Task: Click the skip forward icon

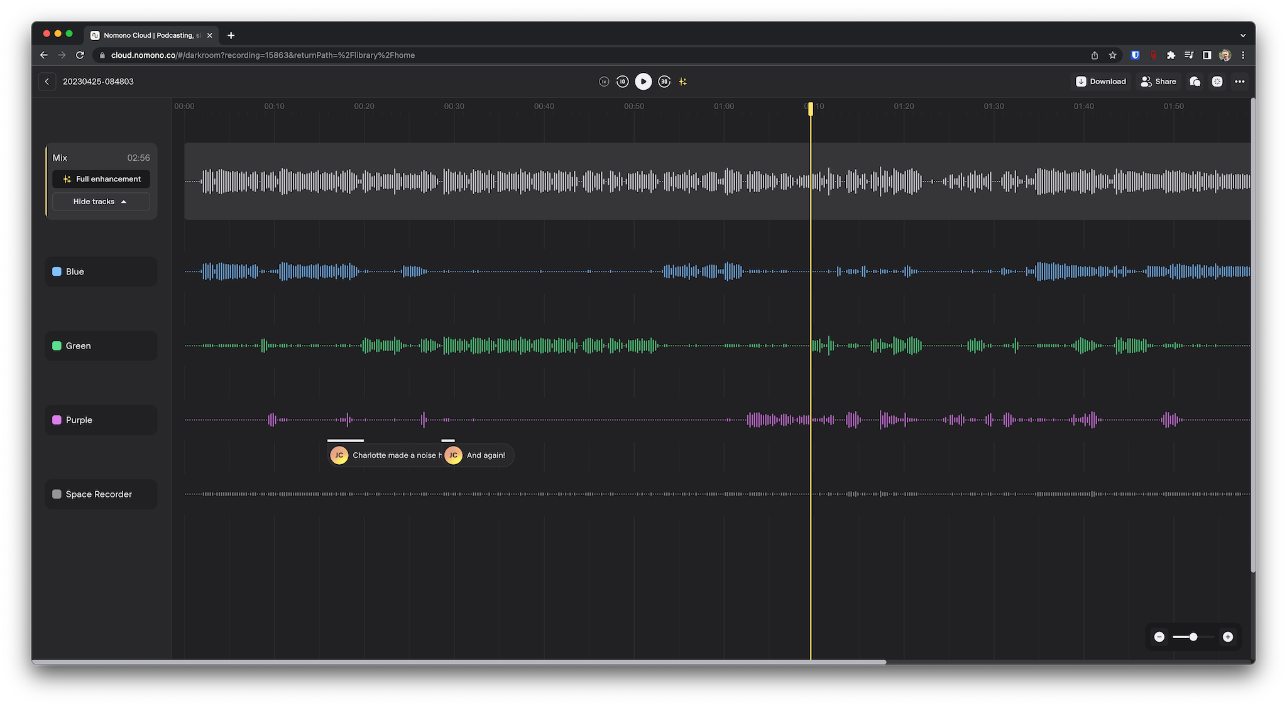Action: pos(664,82)
